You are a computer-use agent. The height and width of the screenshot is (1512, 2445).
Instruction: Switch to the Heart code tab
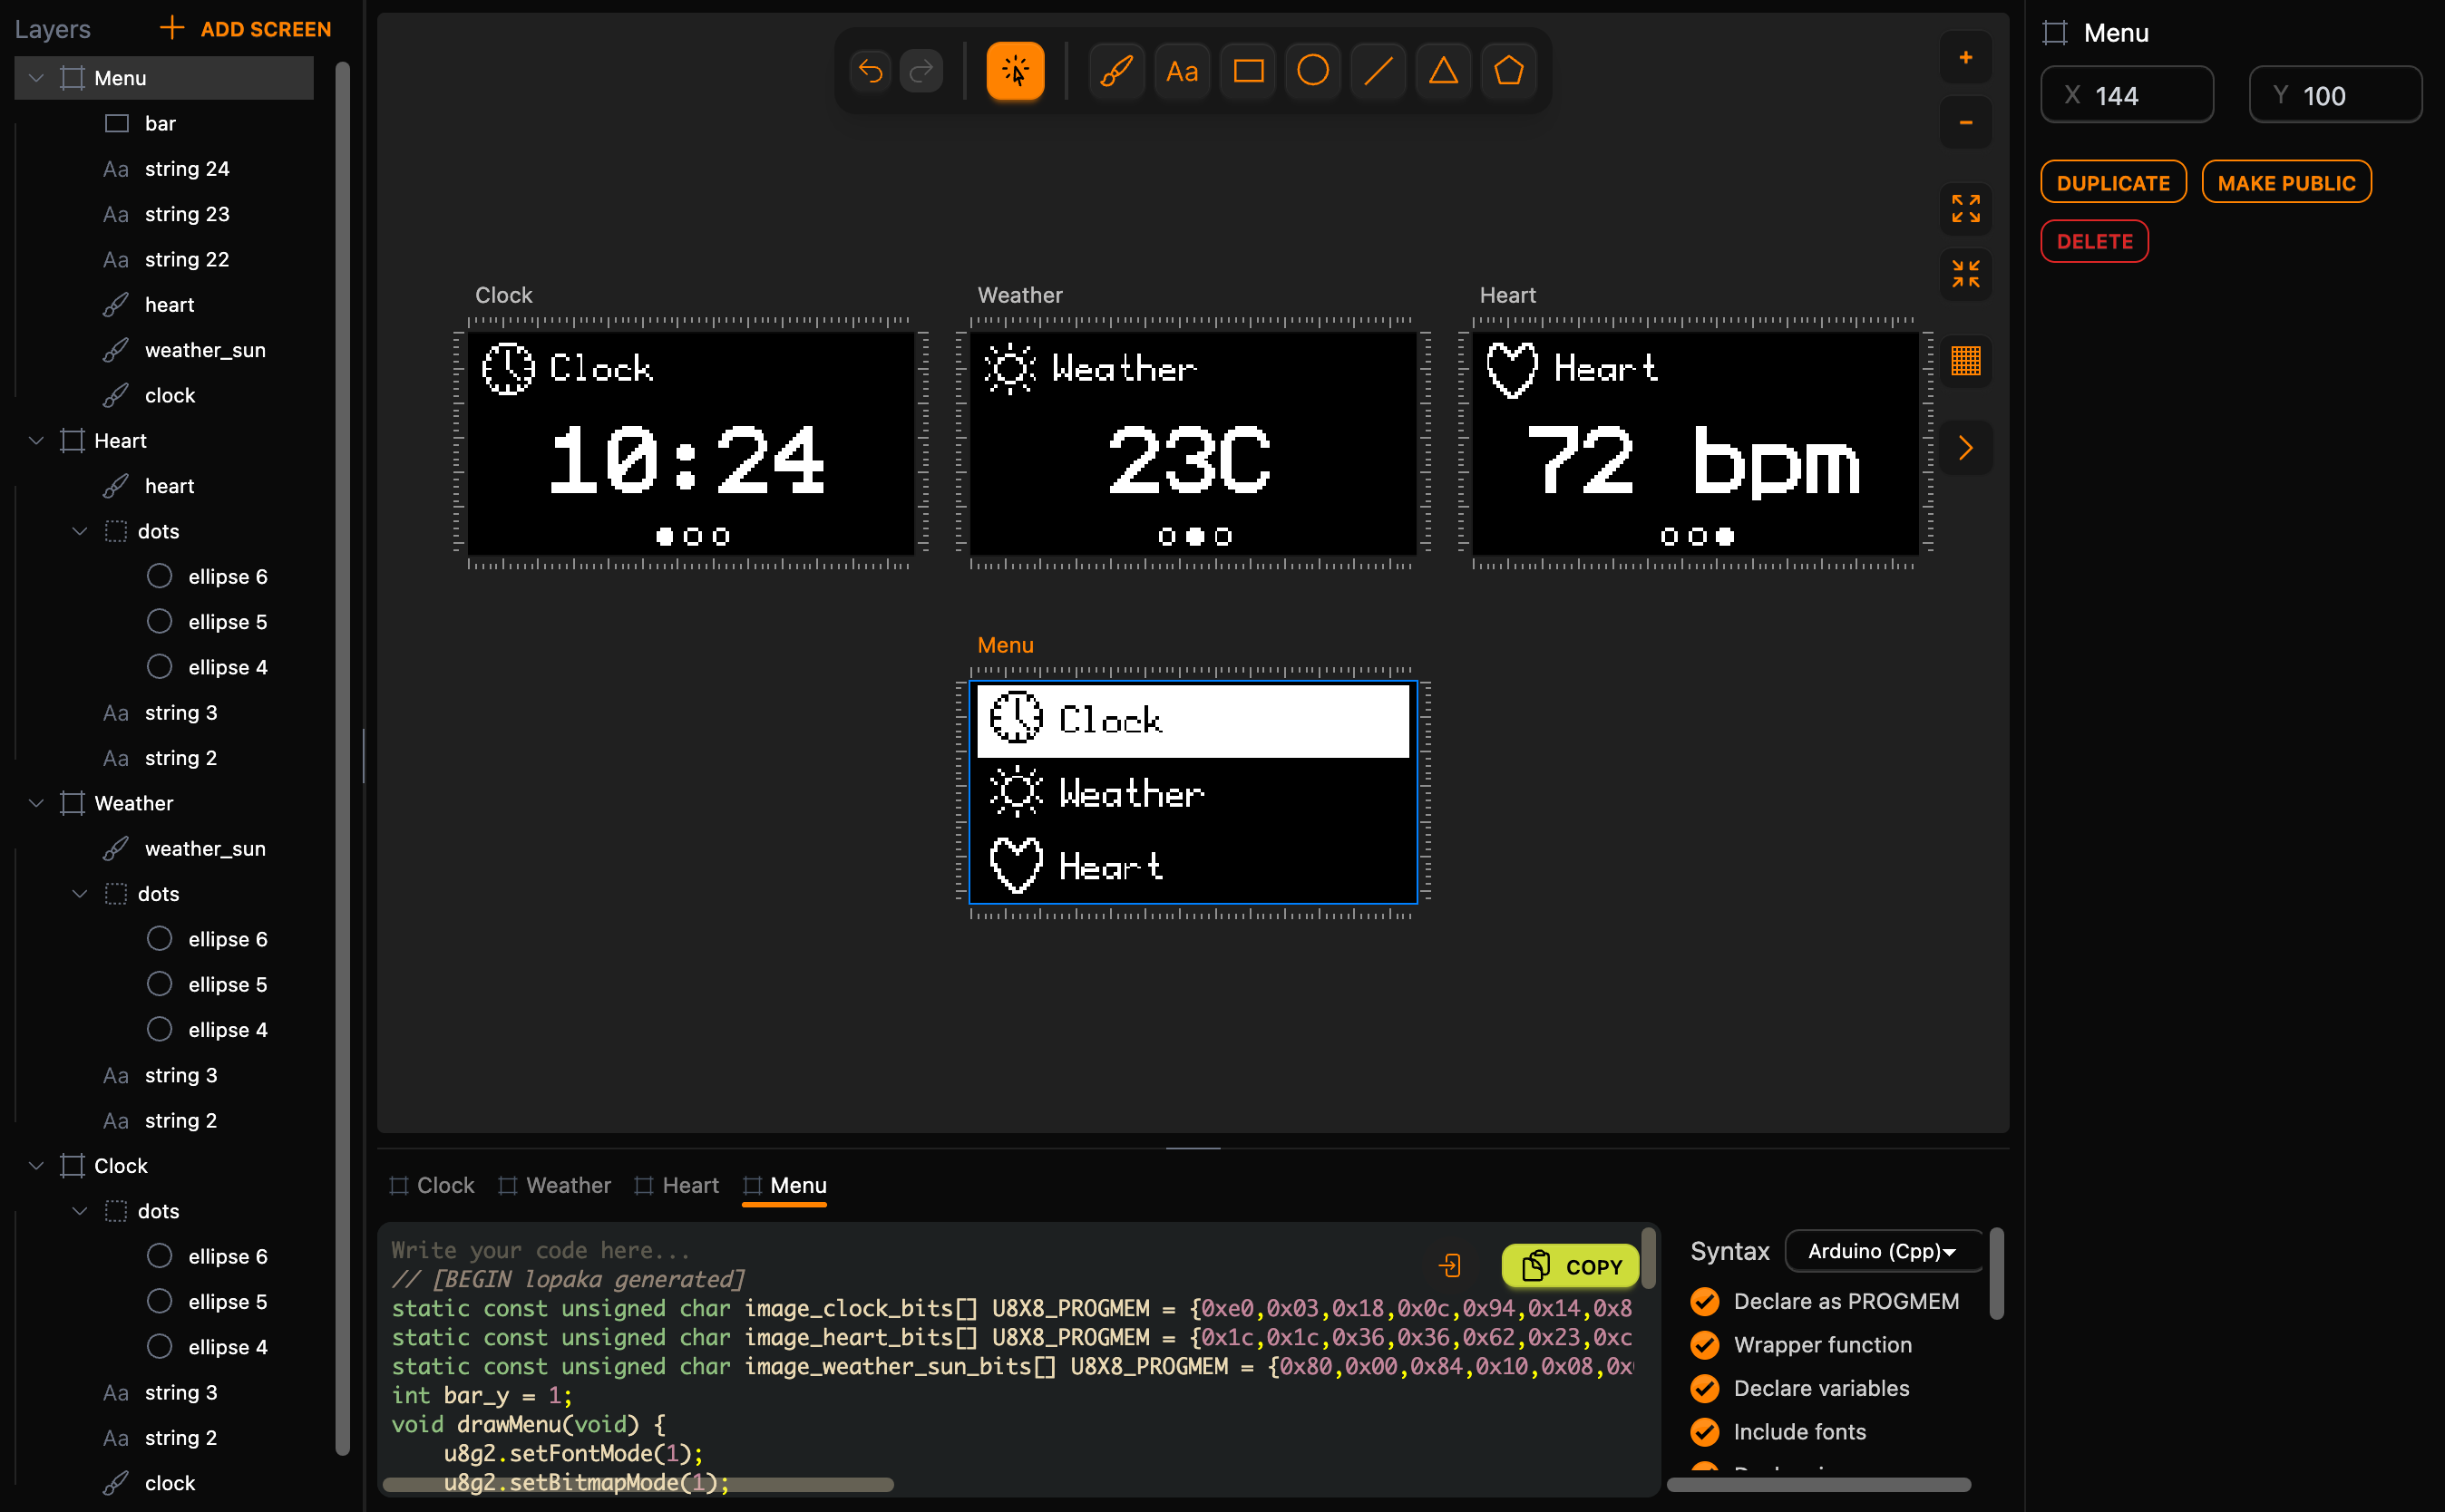coord(677,1186)
